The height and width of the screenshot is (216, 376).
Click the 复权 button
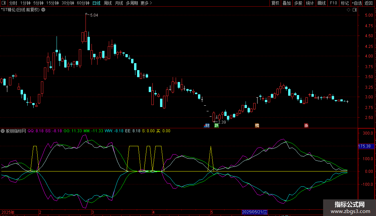coord(275,3)
